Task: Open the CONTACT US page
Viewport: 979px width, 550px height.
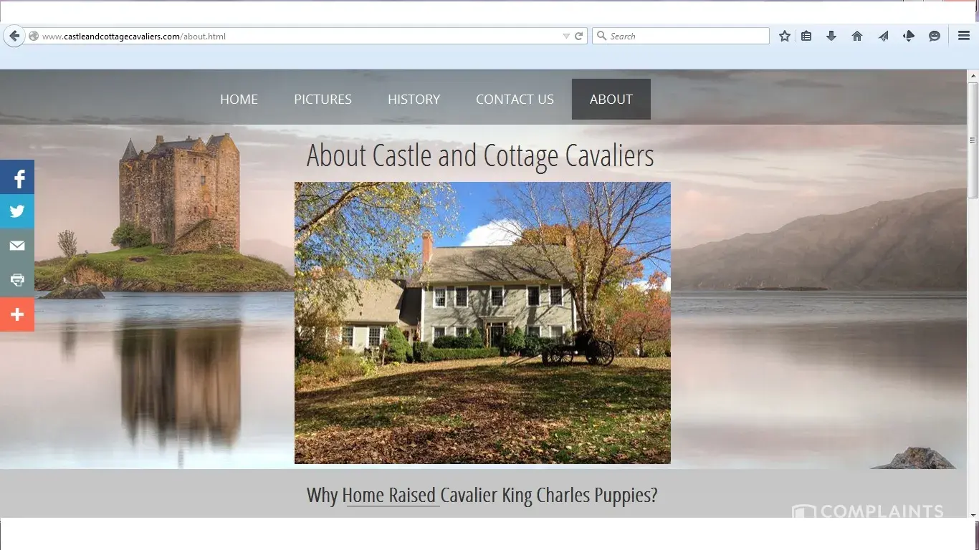Action: coord(515,100)
